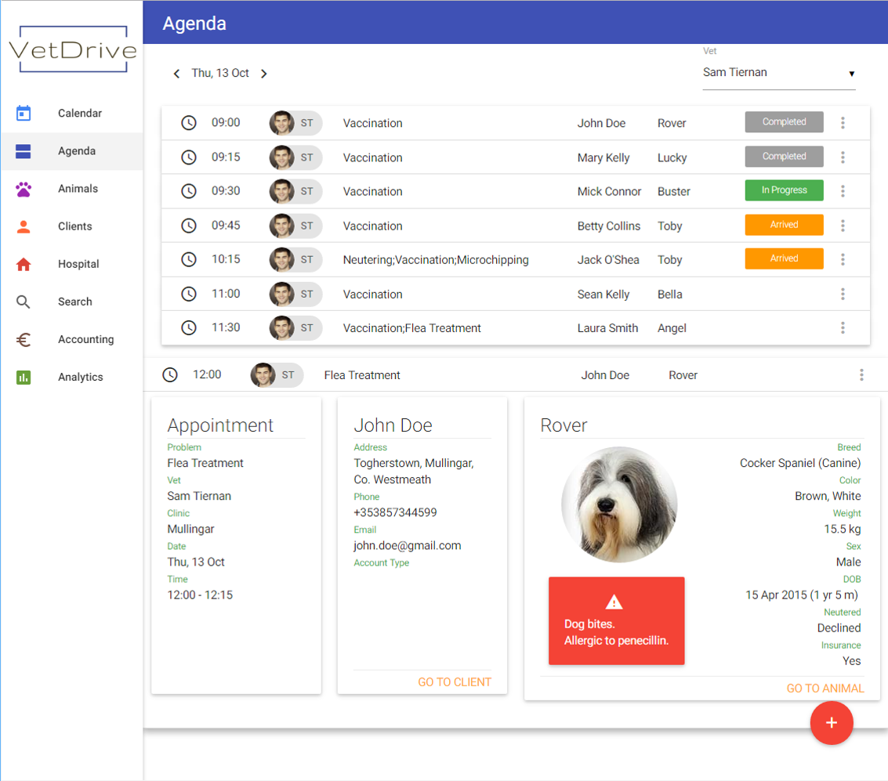Open the options menu for Betty Collins row
Image resolution: width=888 pixels, height=781 pixels.
tap(843, 226)
